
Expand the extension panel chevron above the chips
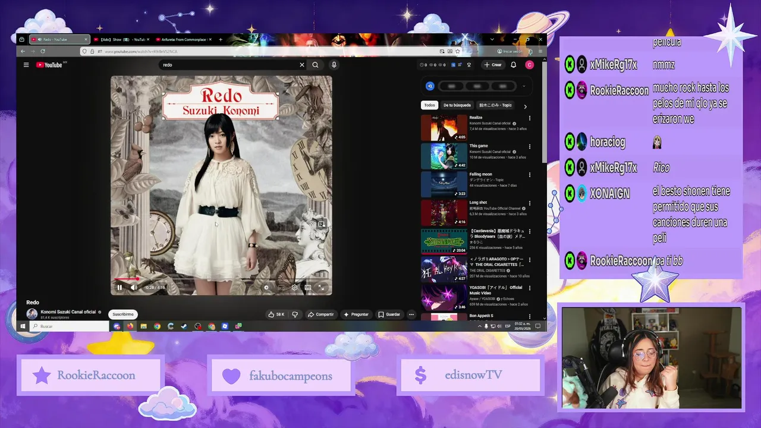coord(524,86)
